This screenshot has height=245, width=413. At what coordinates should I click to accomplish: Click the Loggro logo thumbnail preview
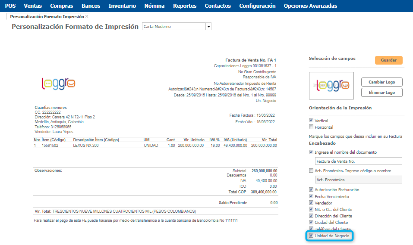[x=331, y=86]
